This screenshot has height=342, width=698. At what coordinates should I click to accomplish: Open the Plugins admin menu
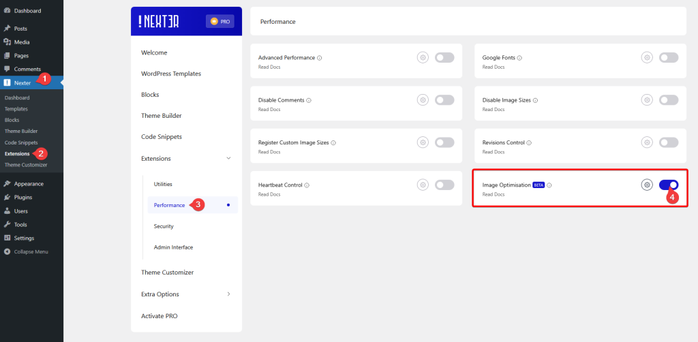click(24, 198)
